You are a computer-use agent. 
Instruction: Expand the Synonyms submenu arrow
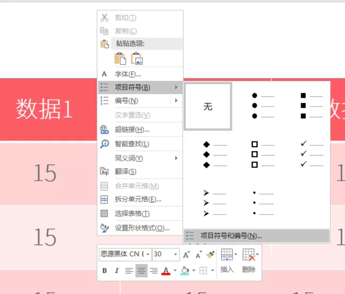click(176, 158)
